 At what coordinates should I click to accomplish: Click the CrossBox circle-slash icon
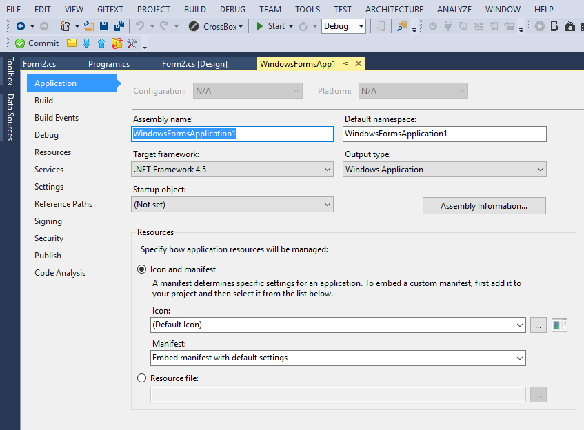coord(194,26)
